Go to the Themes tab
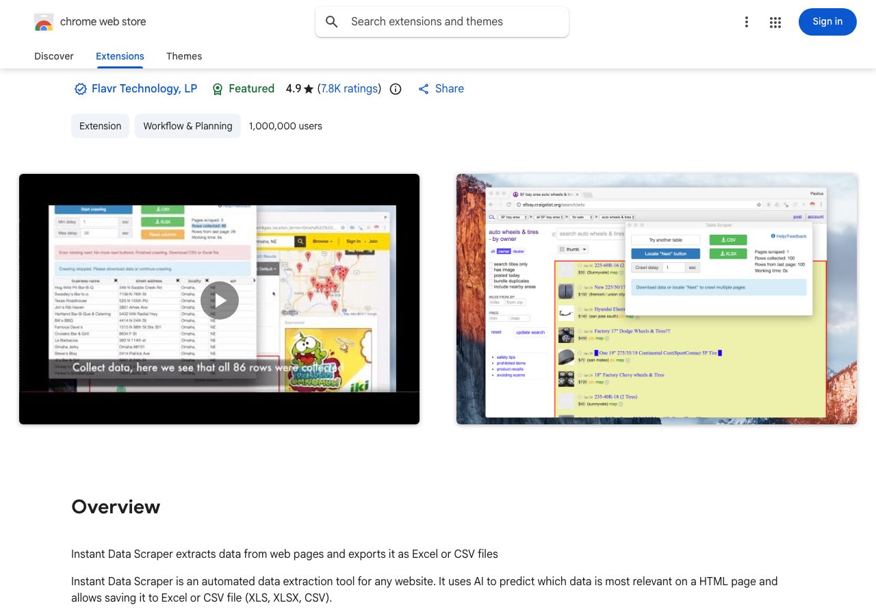This screenshot has width=876, height=616. tap(184, 56)
